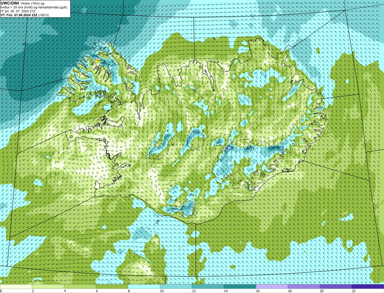
Task: Click the 'IT: þri. 30. 07. 2024 21Z' text
Action: [x=18, y=11]
